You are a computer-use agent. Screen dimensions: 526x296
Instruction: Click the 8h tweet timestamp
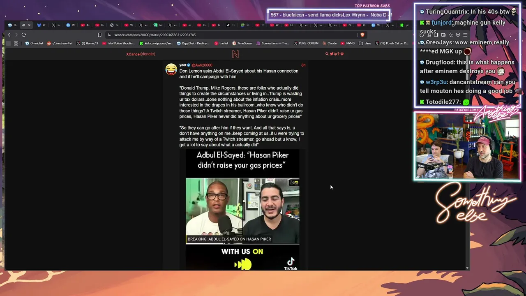coord(303,65)
